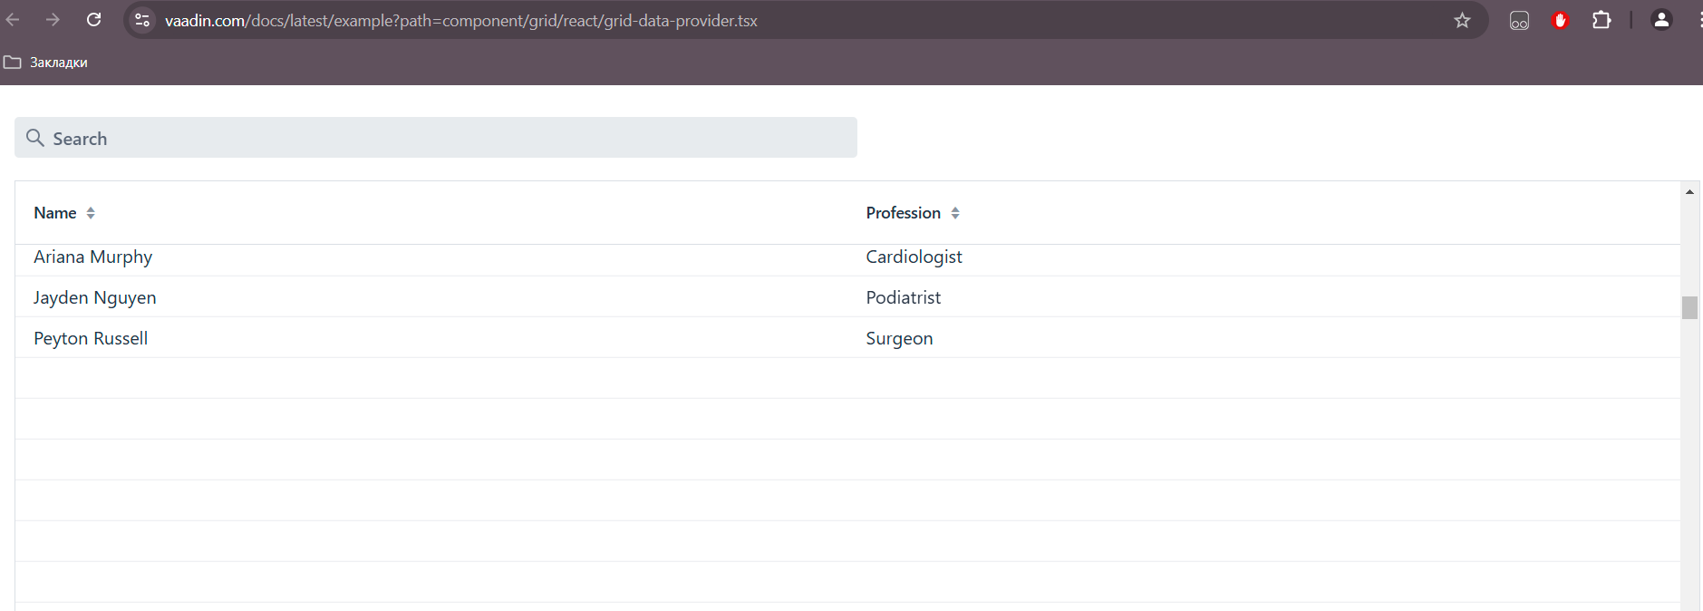Image resolution: width=1703 pixels, height=611 pixels.
Task: Select the Jayden Nguyen row
Action: coord(95,297)
